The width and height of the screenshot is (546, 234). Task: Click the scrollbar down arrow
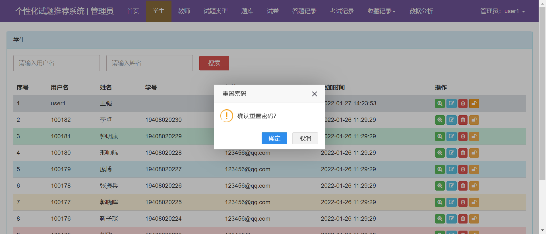(542, 231)
